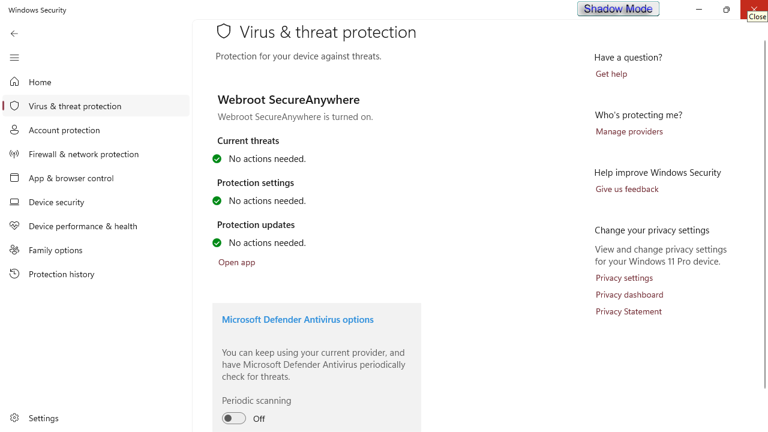This screenshot has height=432, width=768.
Task: Select Virus & threat protection in sidebar
Action: [75, 106]
